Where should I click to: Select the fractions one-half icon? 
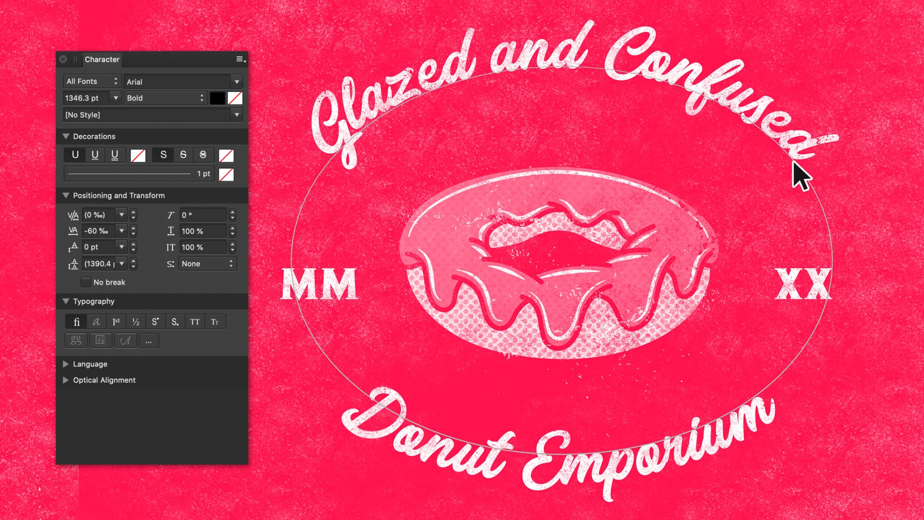(x=135, y=321)
